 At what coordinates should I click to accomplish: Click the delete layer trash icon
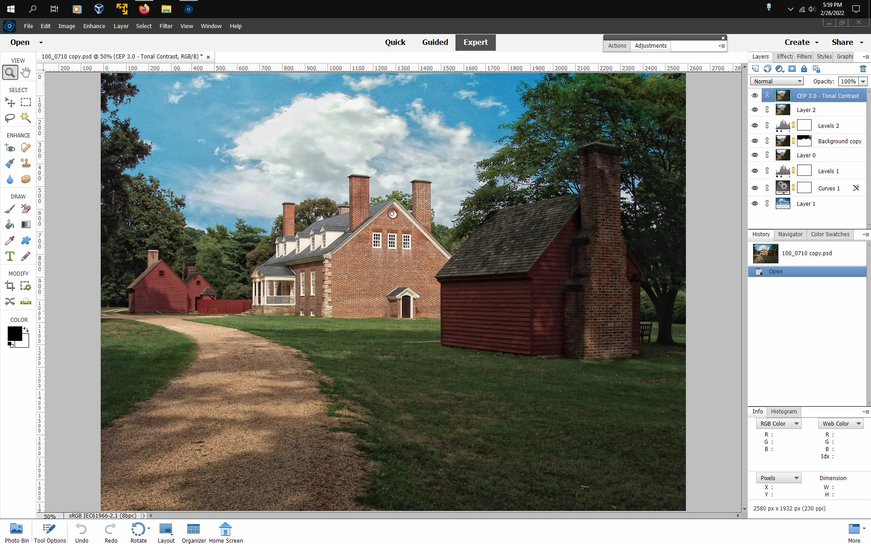[x=863, y=69]
